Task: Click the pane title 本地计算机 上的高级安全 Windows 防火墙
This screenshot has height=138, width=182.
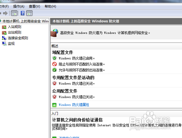Action: coord(86,21)
